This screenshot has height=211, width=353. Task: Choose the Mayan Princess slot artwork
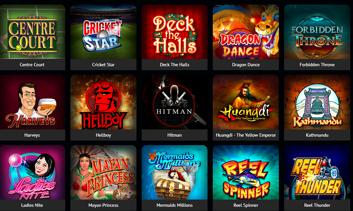103,172
